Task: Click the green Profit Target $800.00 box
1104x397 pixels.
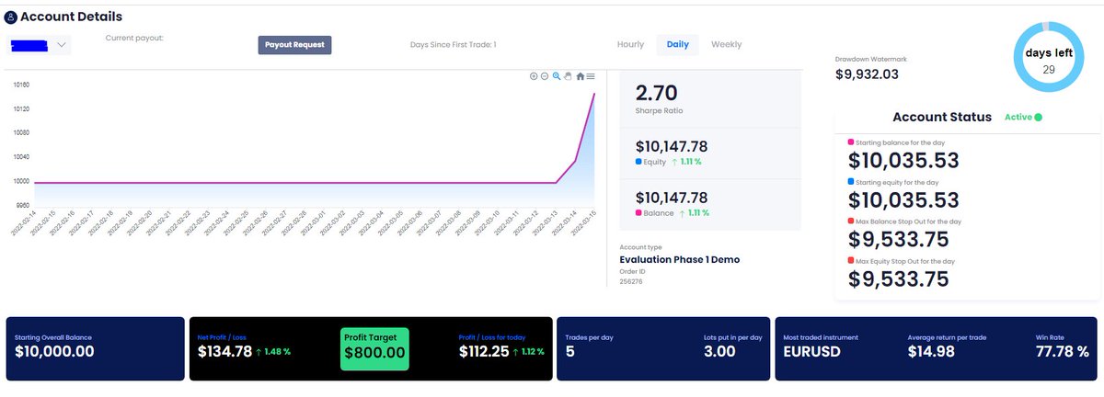Action: (374, 349)
